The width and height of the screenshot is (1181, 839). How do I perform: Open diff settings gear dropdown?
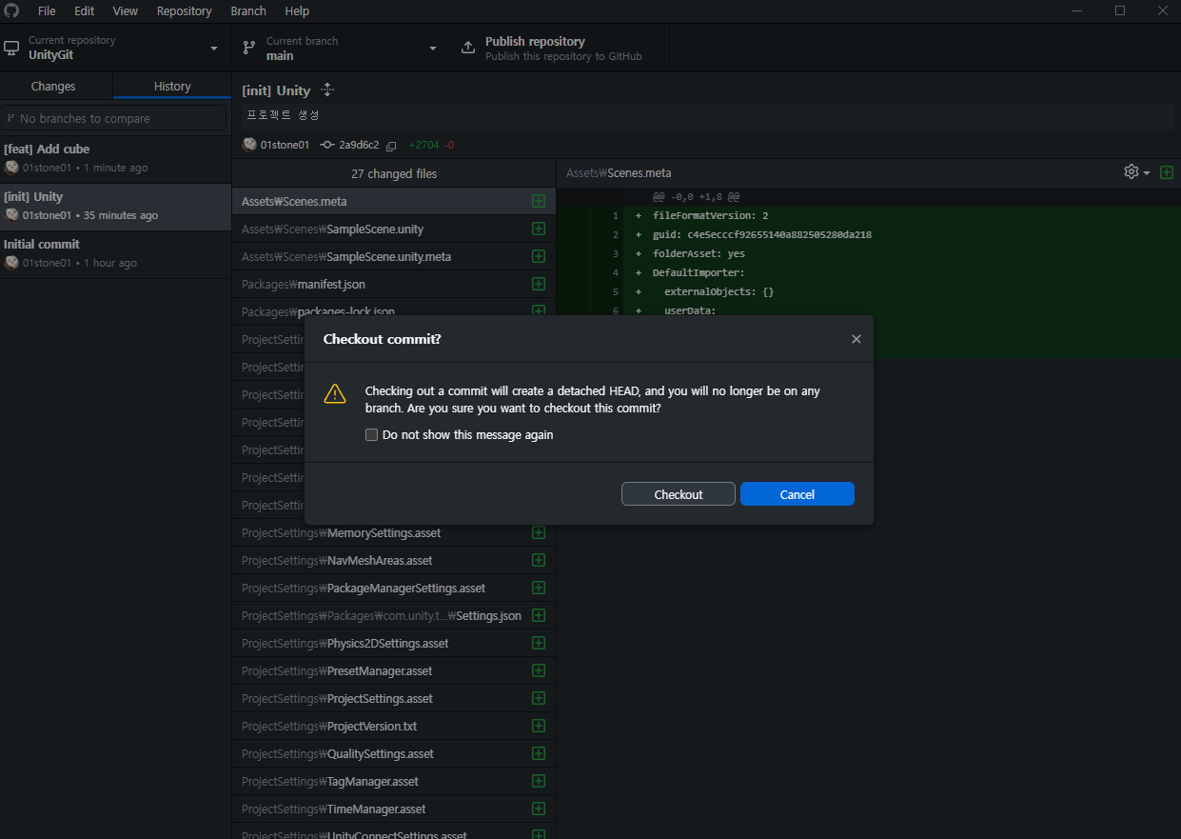click(x=1136, y=172)
